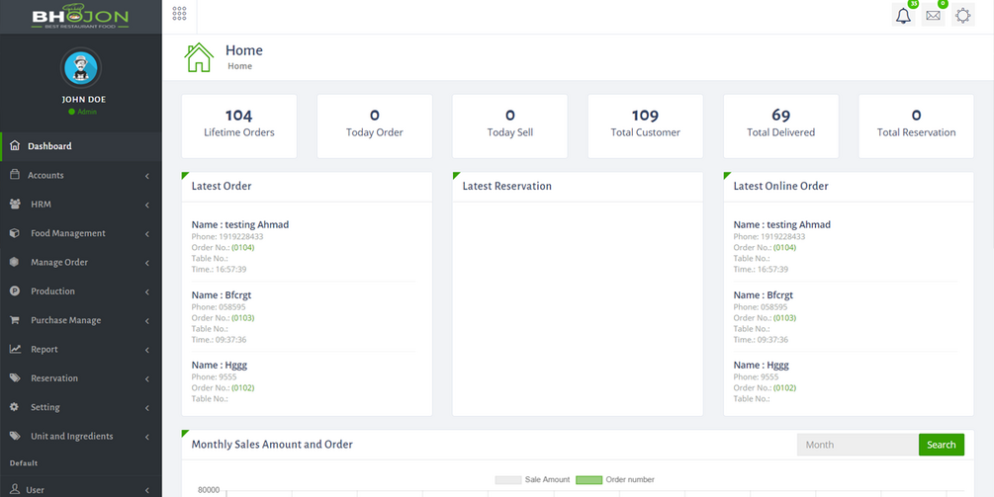Open the Reservation menu item

click(x=81, y=378)
